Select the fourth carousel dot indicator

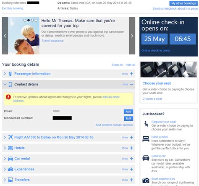point(36,20)
